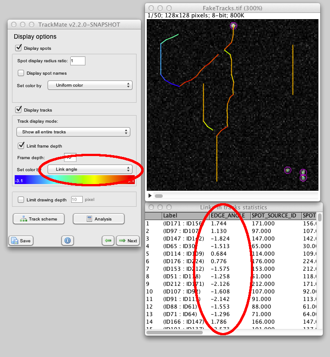
Task: Open the Track scheme view
Action: (x=39, y=219)
